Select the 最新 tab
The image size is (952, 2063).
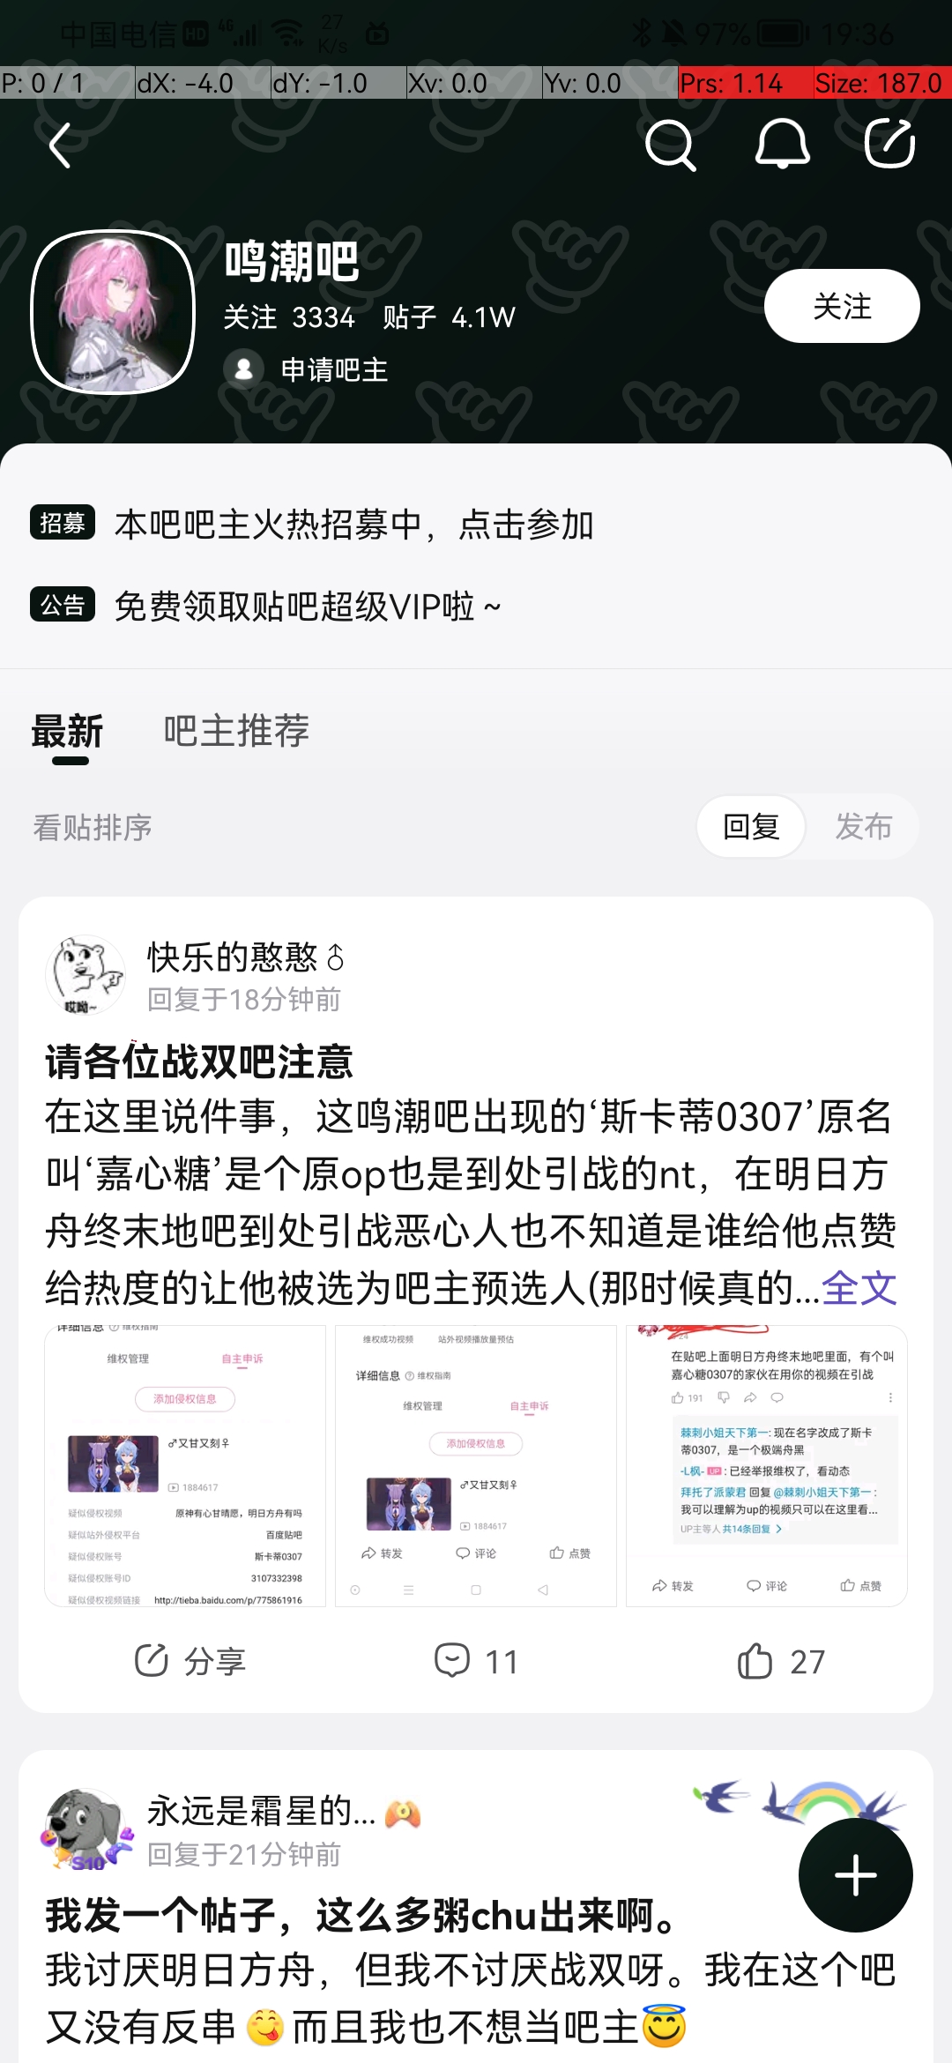point(68,733)
